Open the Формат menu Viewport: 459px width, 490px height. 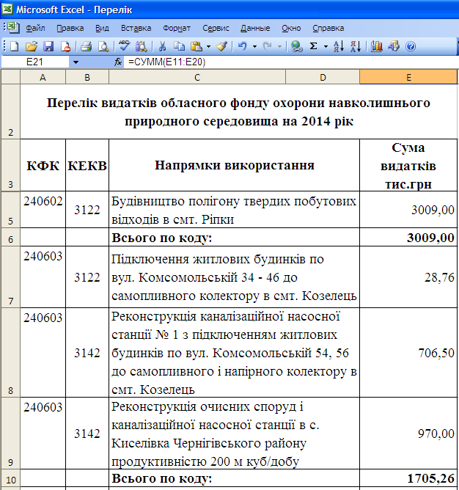tap(177, 28)
